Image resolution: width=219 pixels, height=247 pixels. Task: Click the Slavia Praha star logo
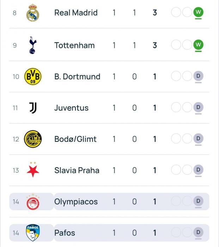tap(33, 170)
